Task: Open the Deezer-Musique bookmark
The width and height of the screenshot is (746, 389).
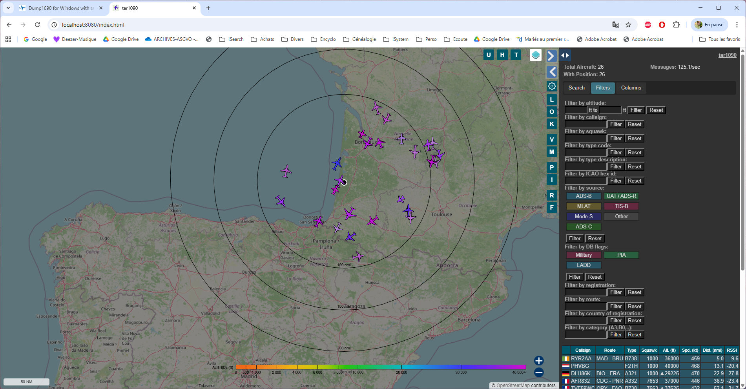Action: pyautogui.click(x=75, y=39)
